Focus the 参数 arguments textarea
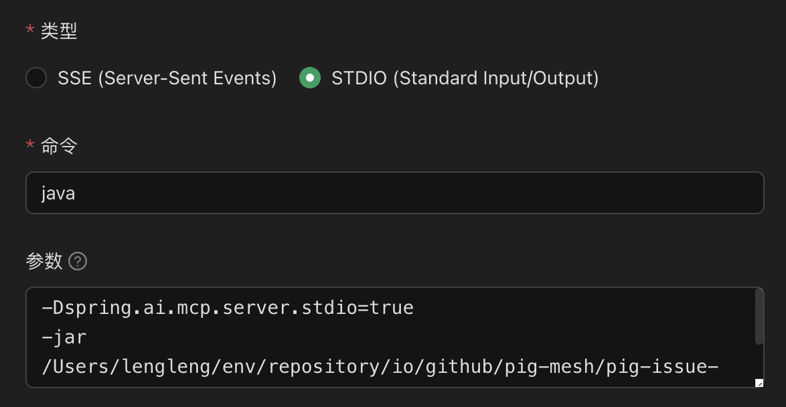This screenshot has width=786, height=407. coord(394,337)
